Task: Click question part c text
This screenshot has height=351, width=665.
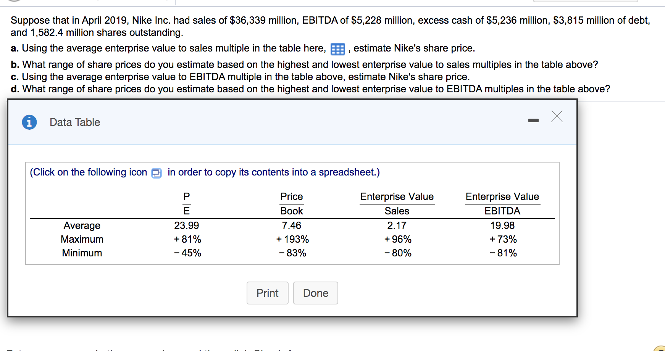Action: (x=240, y=77)
